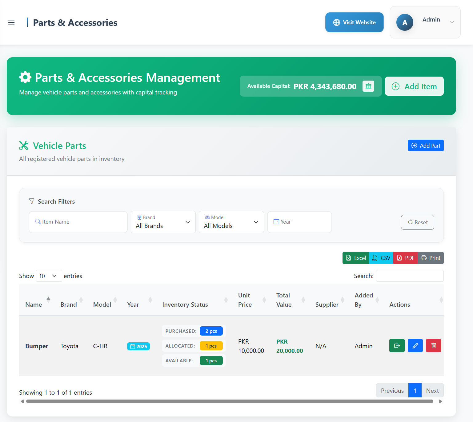Image resolution: width=473 pixels, height=422 pixels.
Task: Open the Model filter dropdown
Action: point(231,222)
